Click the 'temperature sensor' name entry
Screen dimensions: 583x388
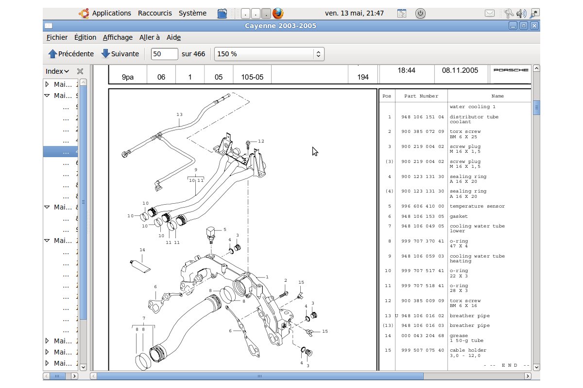pyautogui.click(x=477, y=206)
